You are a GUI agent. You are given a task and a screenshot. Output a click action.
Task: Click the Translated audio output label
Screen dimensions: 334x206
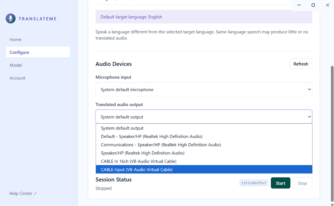119,104
